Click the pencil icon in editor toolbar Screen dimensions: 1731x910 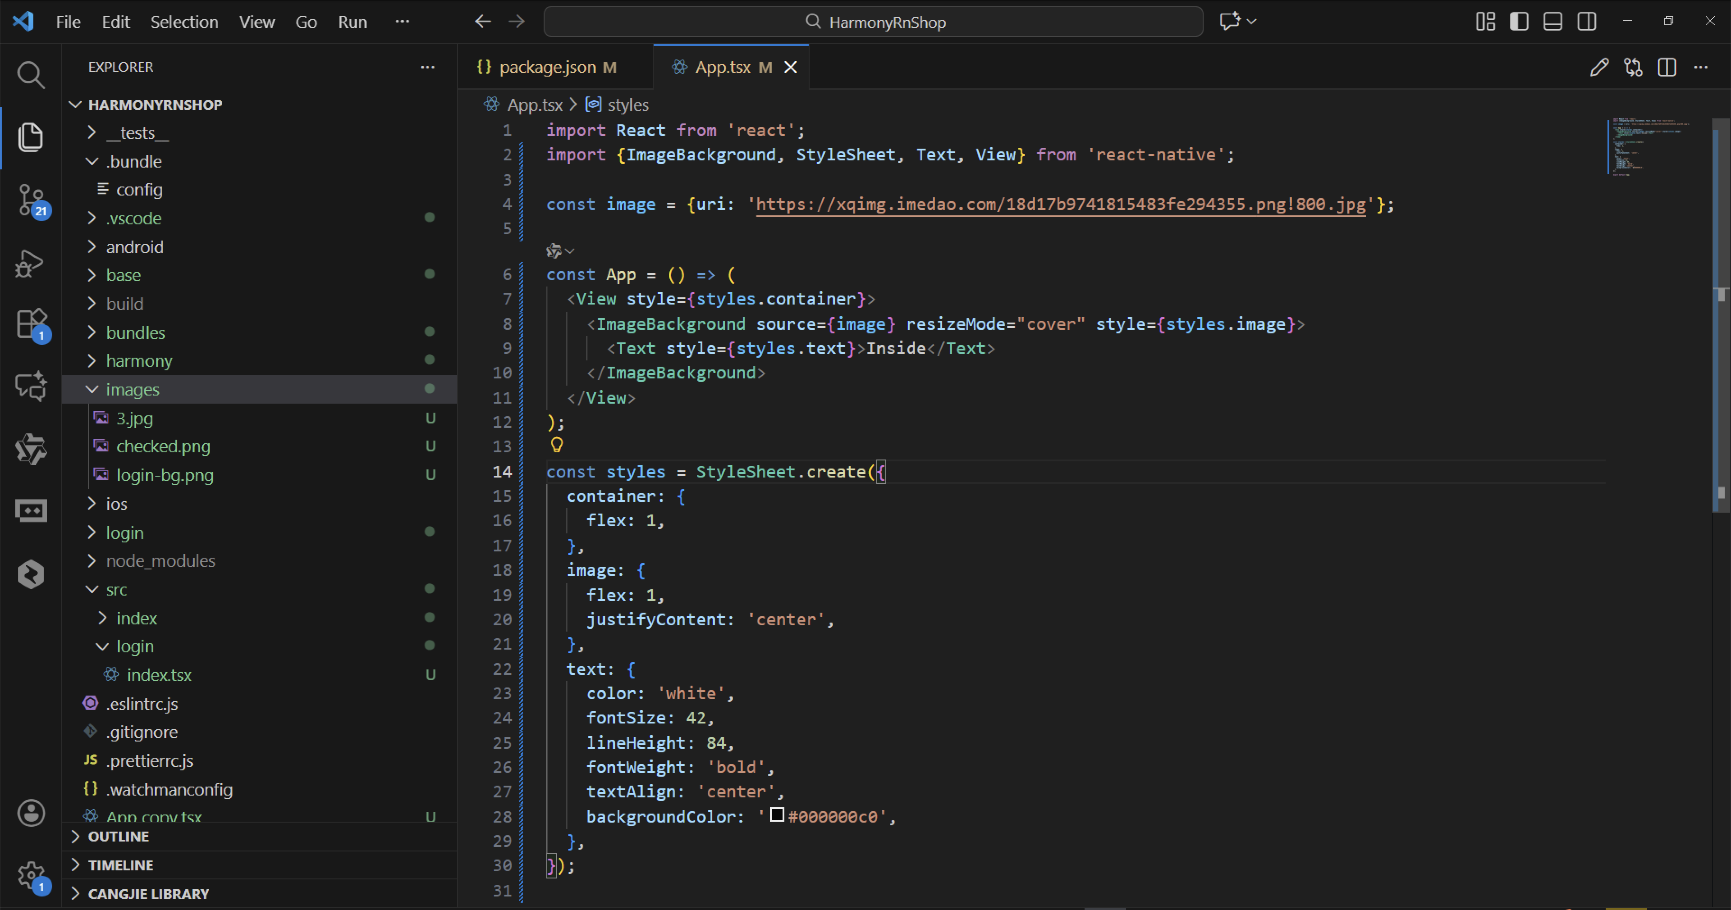(x=1599, y=67)
